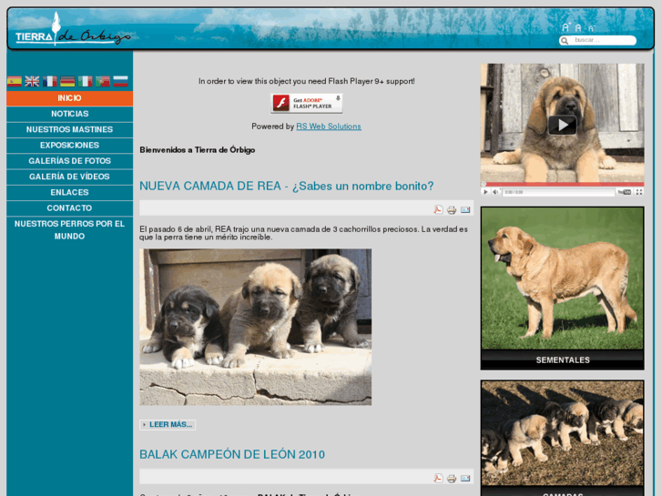Follow the RS Web Solutions link

pyautogui.click(x=329, y=127)
